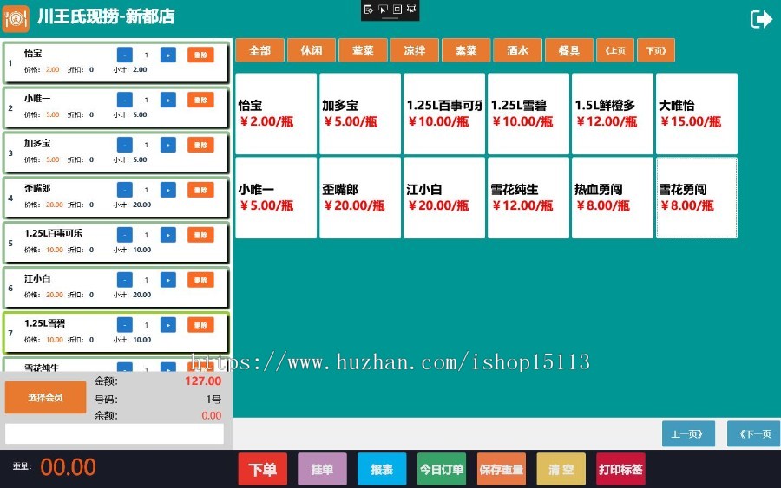781x488 pixels.
Task: Clear the order with 清空 button
Action: click(x=561, y=469)
